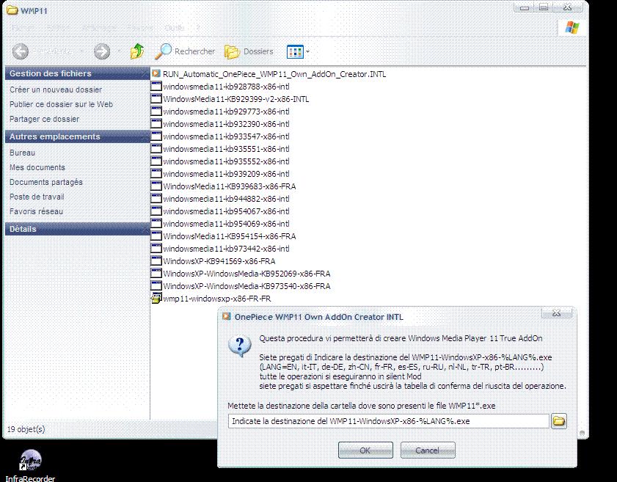
Task: Click the 19 objet(s) status bar text
Action: 26,429
